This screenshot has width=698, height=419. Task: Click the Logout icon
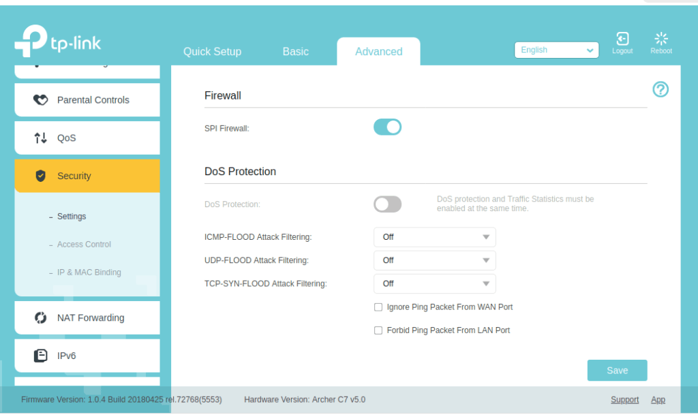(x=622, y=39)
